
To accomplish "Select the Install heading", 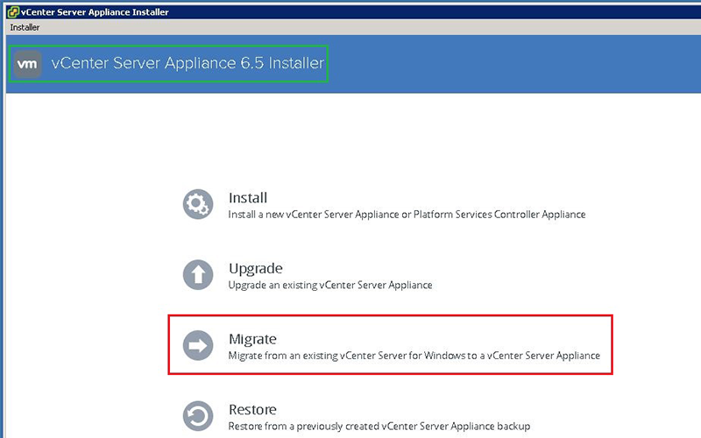I will coord(248,198).
